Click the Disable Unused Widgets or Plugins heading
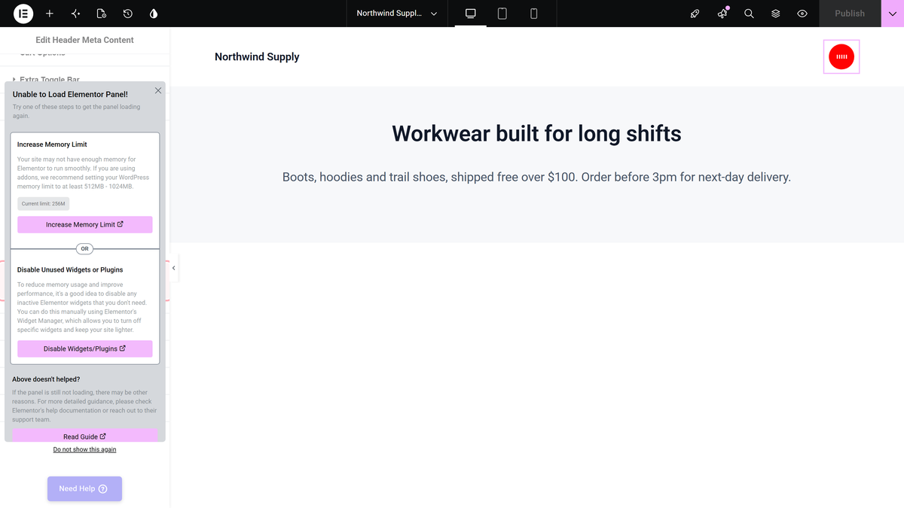Viewport: 904px width, 508px height. click(x=70, y=269)
